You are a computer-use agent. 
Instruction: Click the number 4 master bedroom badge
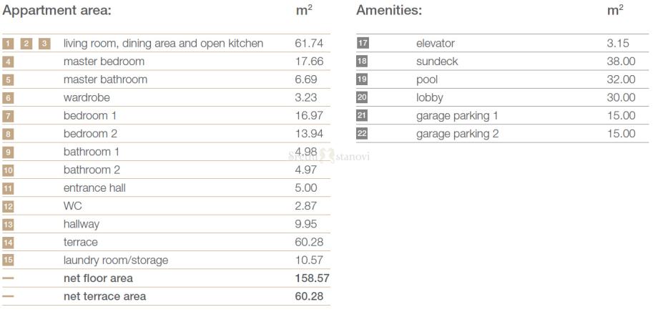[x=8, y=62]
